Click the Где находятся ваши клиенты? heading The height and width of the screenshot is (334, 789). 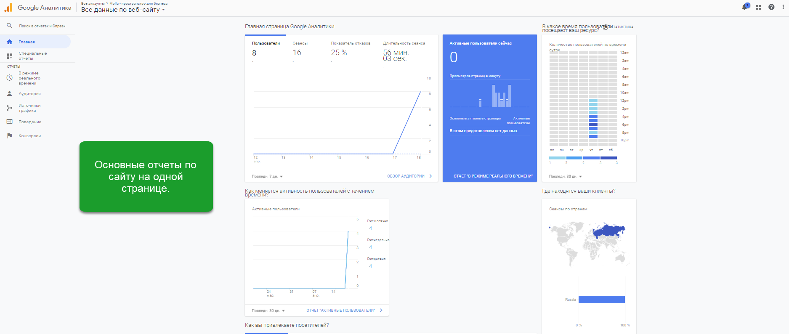[x=579, y=191]
